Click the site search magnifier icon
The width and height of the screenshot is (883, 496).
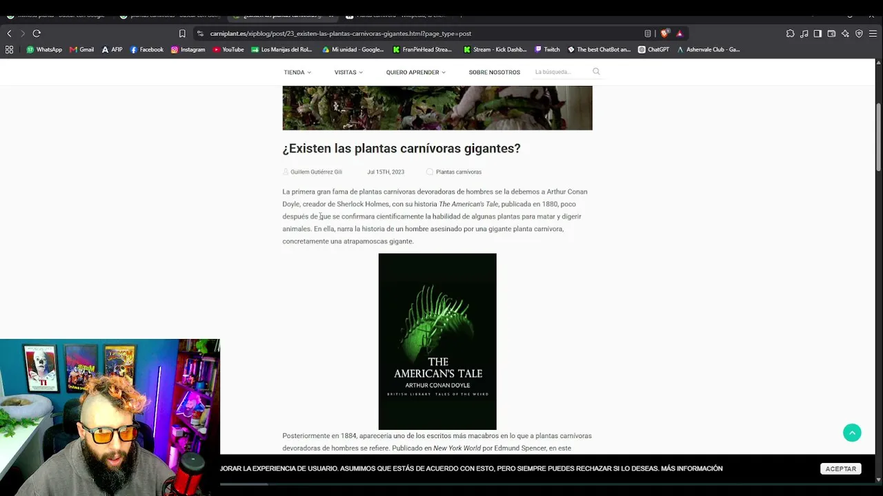[596, 72]
